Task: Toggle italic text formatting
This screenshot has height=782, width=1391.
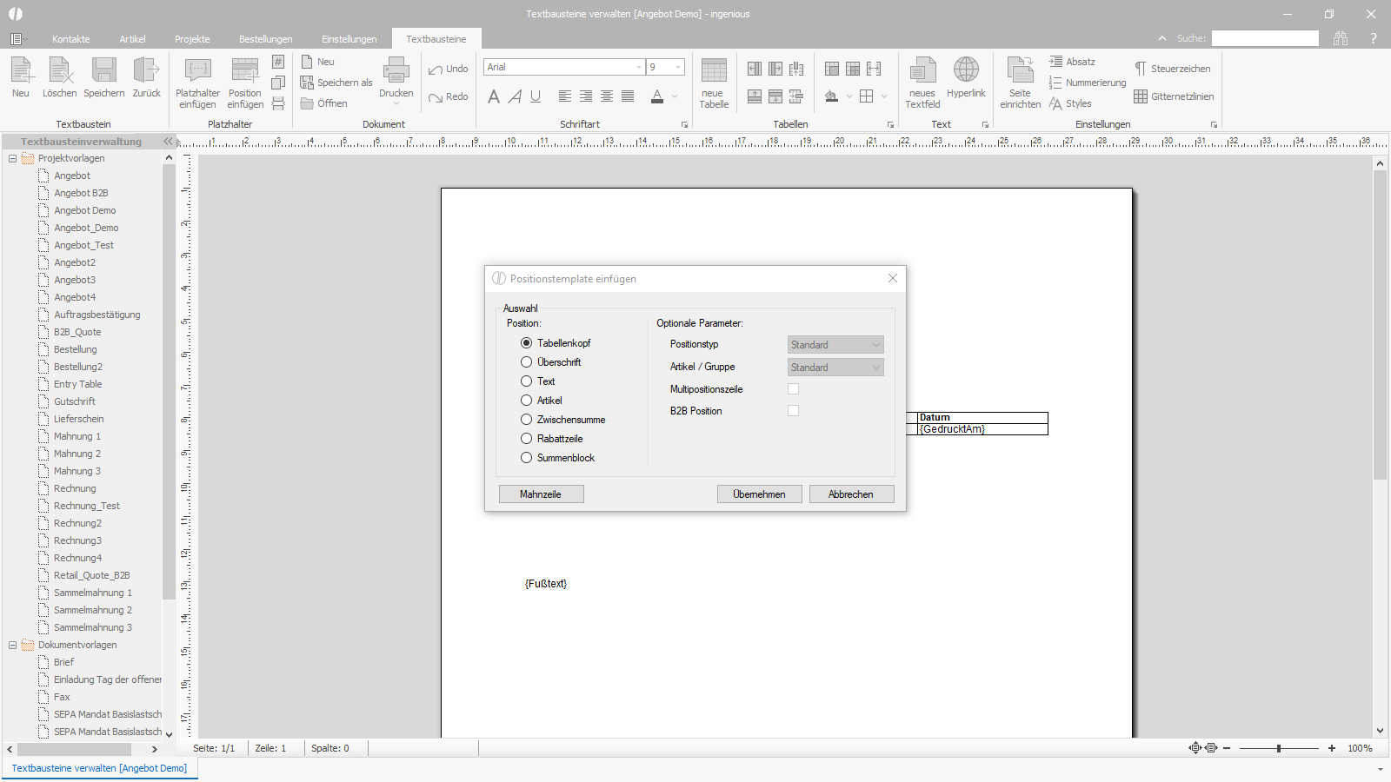Action: click(515, 96)
